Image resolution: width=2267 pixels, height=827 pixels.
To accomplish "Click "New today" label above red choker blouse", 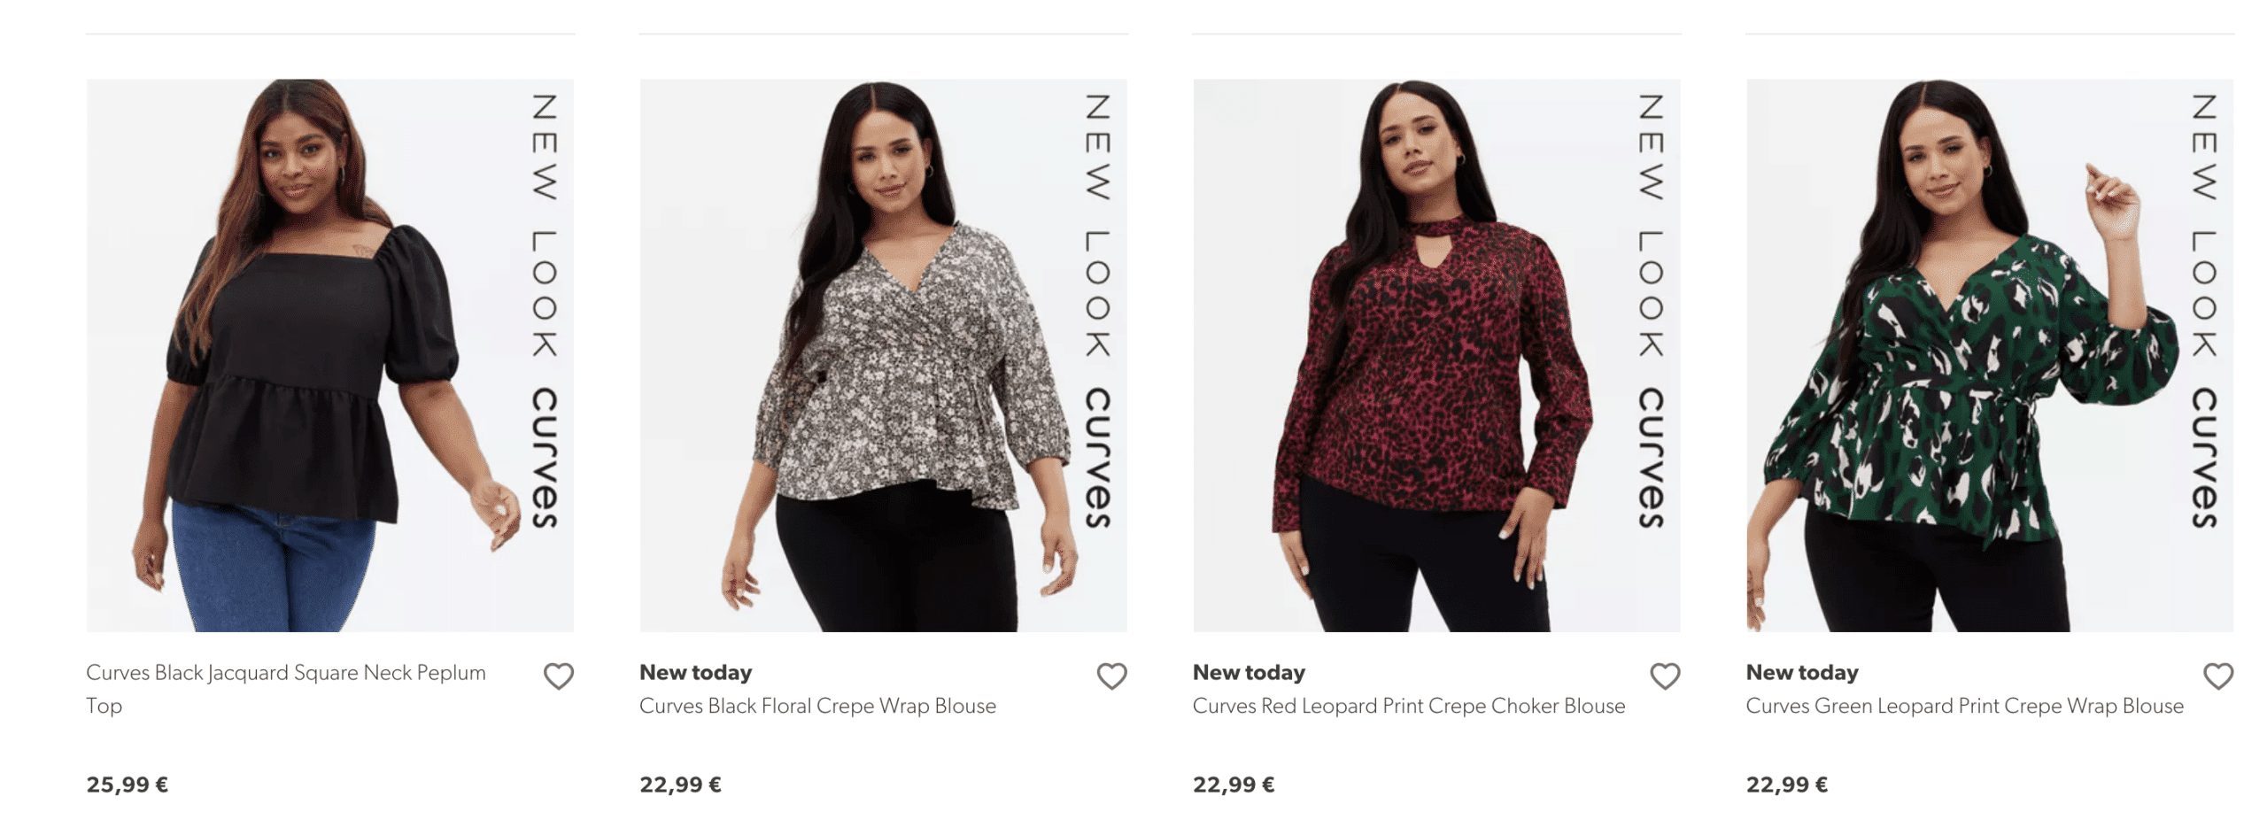I will tap(1249, 673).
